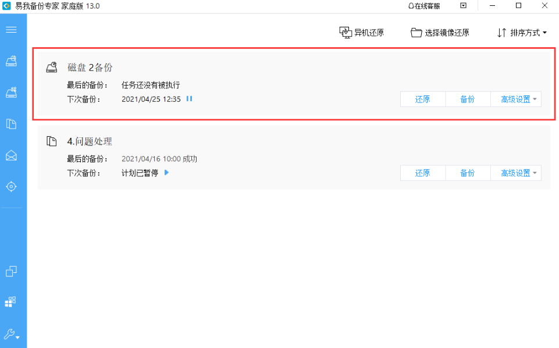The width and height of the screenshot is (559, 348).
Task: Pause schedule for 磁盘 2备份
Action: point(189,99)
